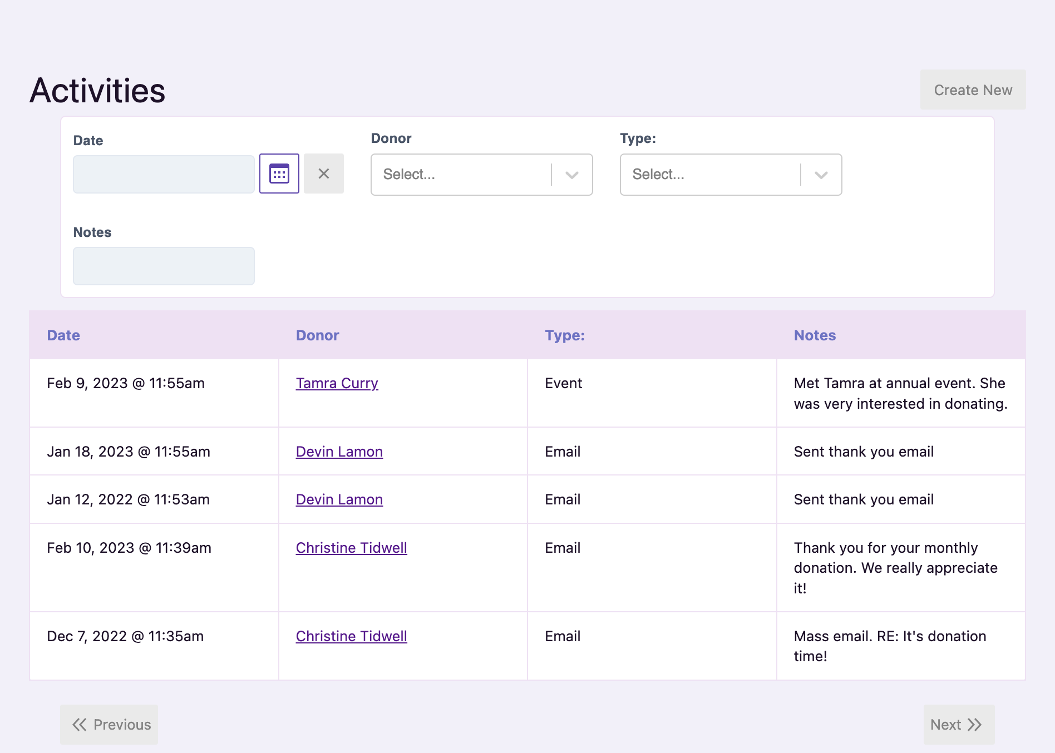Open Tamra Curry's donor profile

click(337, 383)
